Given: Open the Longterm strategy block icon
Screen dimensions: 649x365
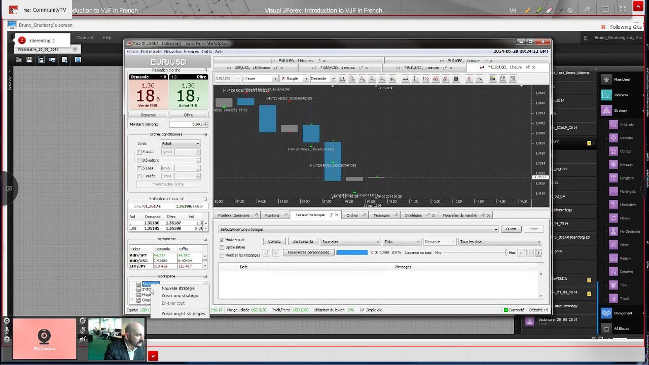Looking at the screenshot, I should point(614,178).
